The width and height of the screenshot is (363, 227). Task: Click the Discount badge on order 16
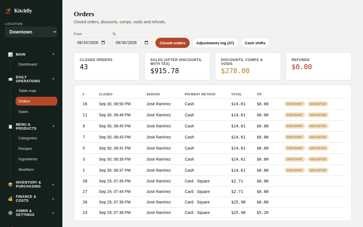pyautogui.click(x=295, y=104)
